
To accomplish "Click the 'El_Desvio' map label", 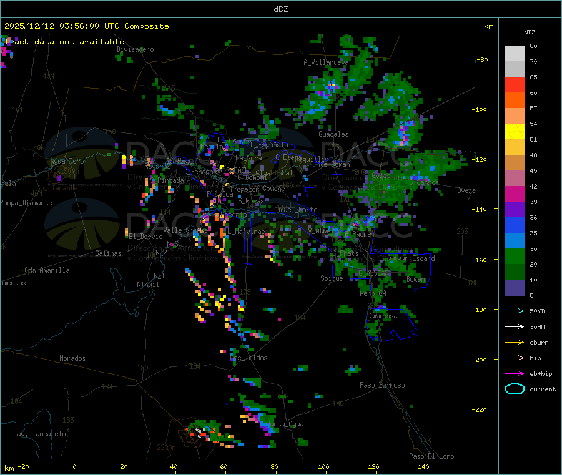I will pyautogui.click(x=145, y=237).
